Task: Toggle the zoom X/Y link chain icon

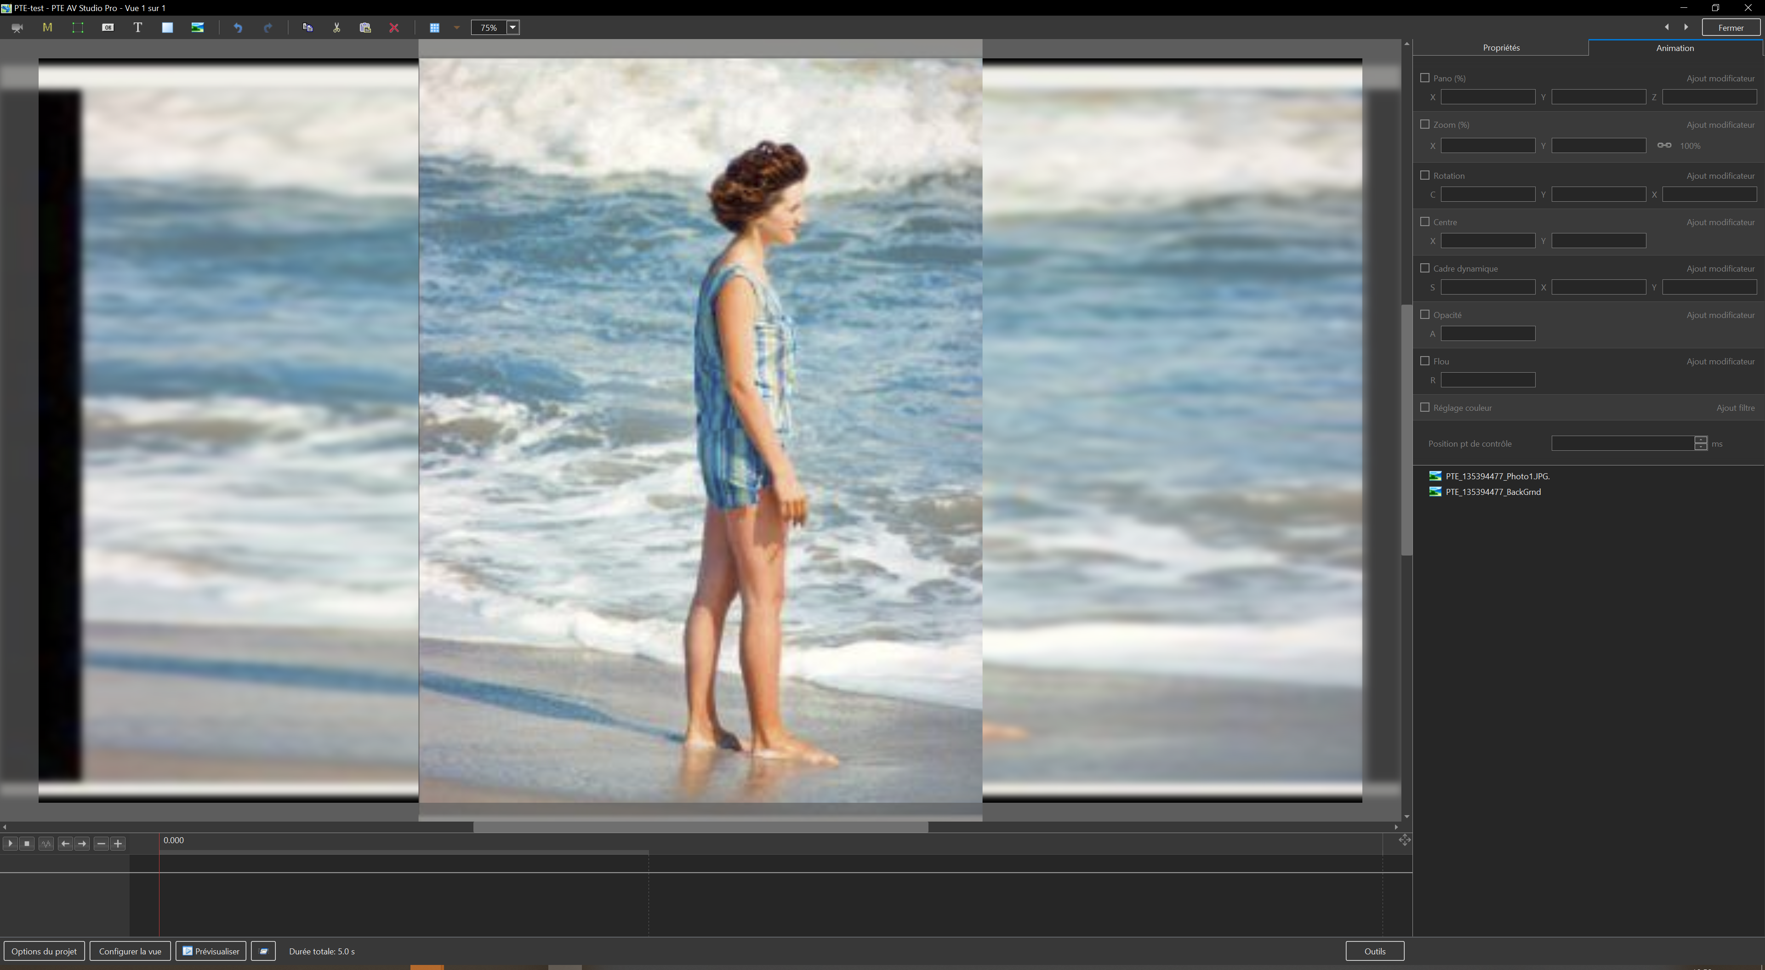Action: (x=1664, y=145)
